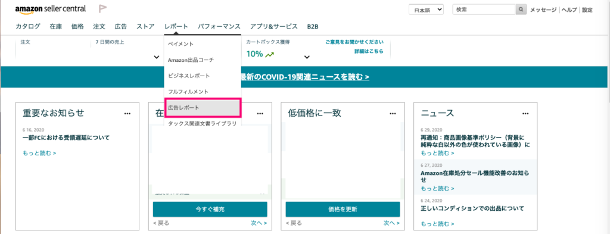This screenshot has width=610, height=234.
Task: Select 広告レポート in the dropdown
Action: pos(203,108)
